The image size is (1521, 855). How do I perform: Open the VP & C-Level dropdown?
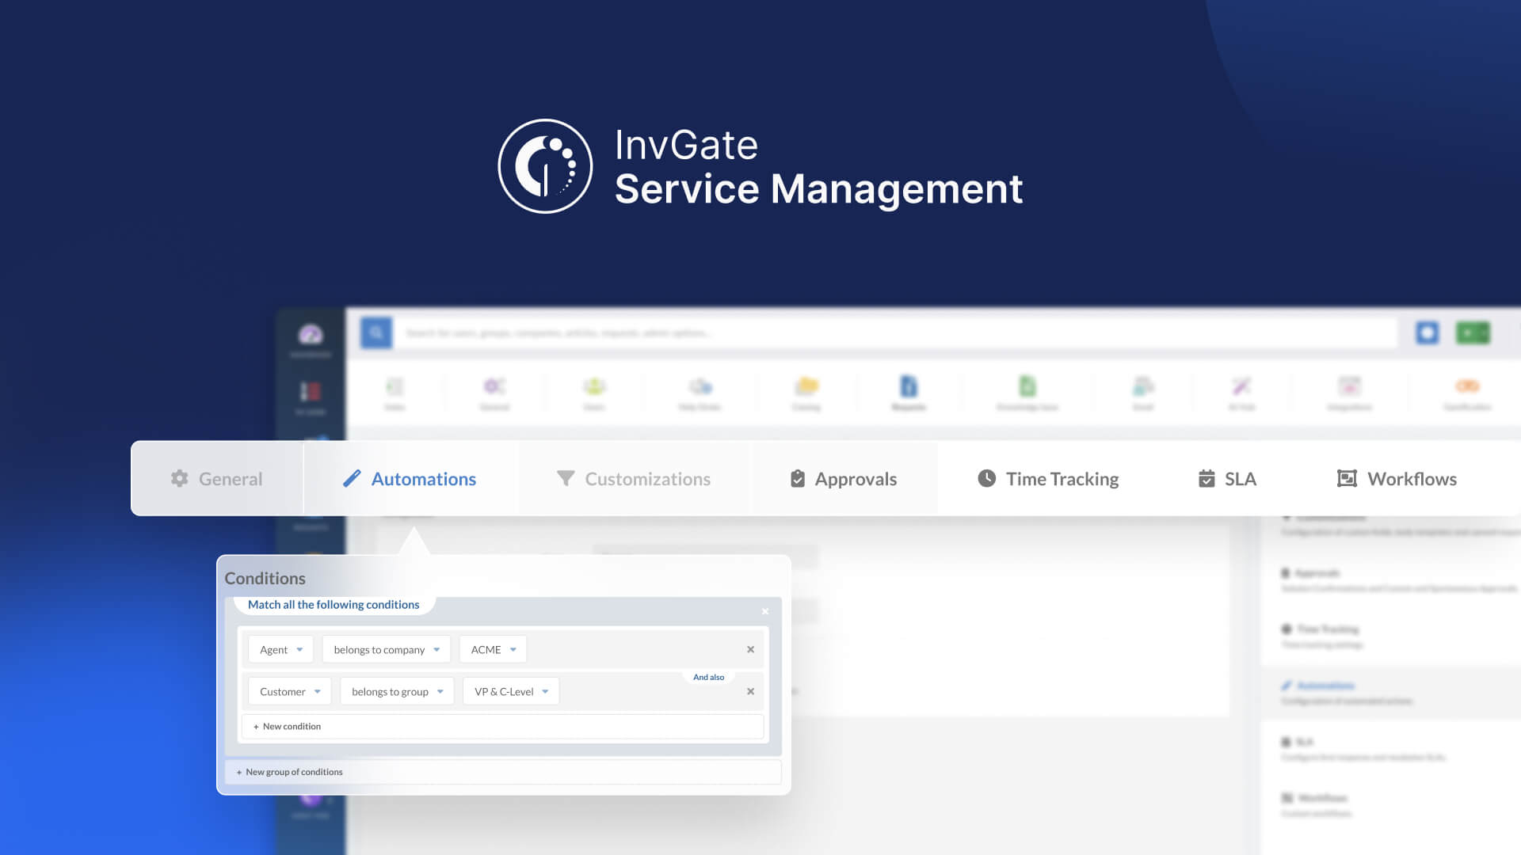(511, 692)
